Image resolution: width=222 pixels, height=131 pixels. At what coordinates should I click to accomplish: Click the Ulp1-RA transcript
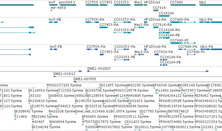point(210,22)
